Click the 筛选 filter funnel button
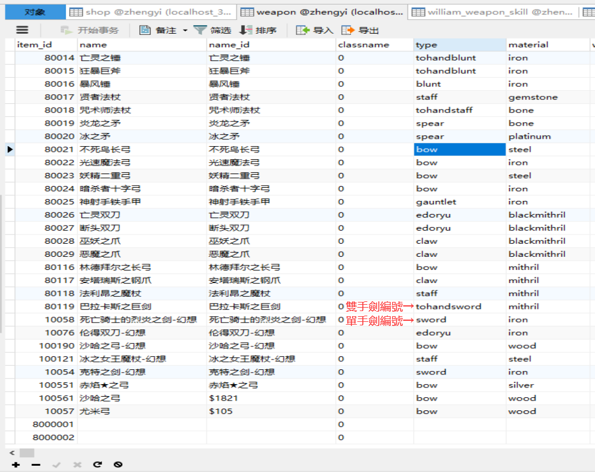This screenshot has height=472, width=595. click(212, 30)
